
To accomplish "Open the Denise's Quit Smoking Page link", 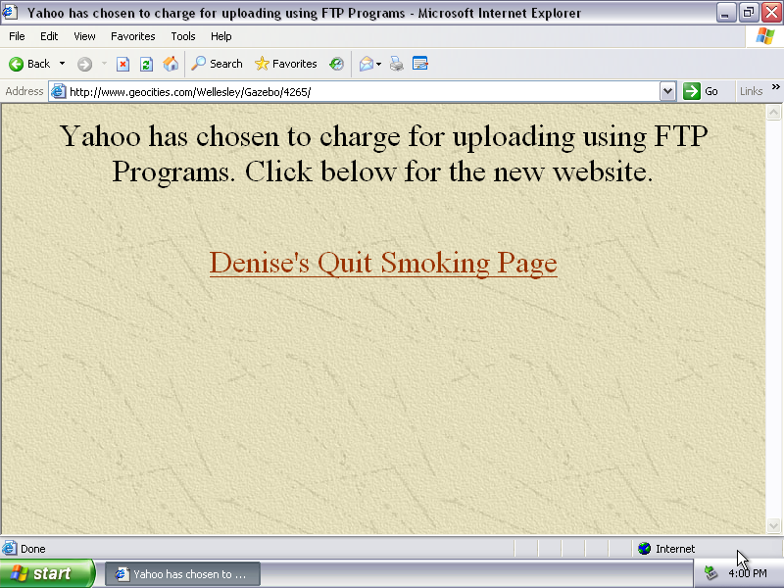I will point(383,262).
